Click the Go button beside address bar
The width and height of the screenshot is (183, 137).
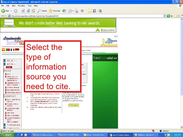tap(170, 16)
